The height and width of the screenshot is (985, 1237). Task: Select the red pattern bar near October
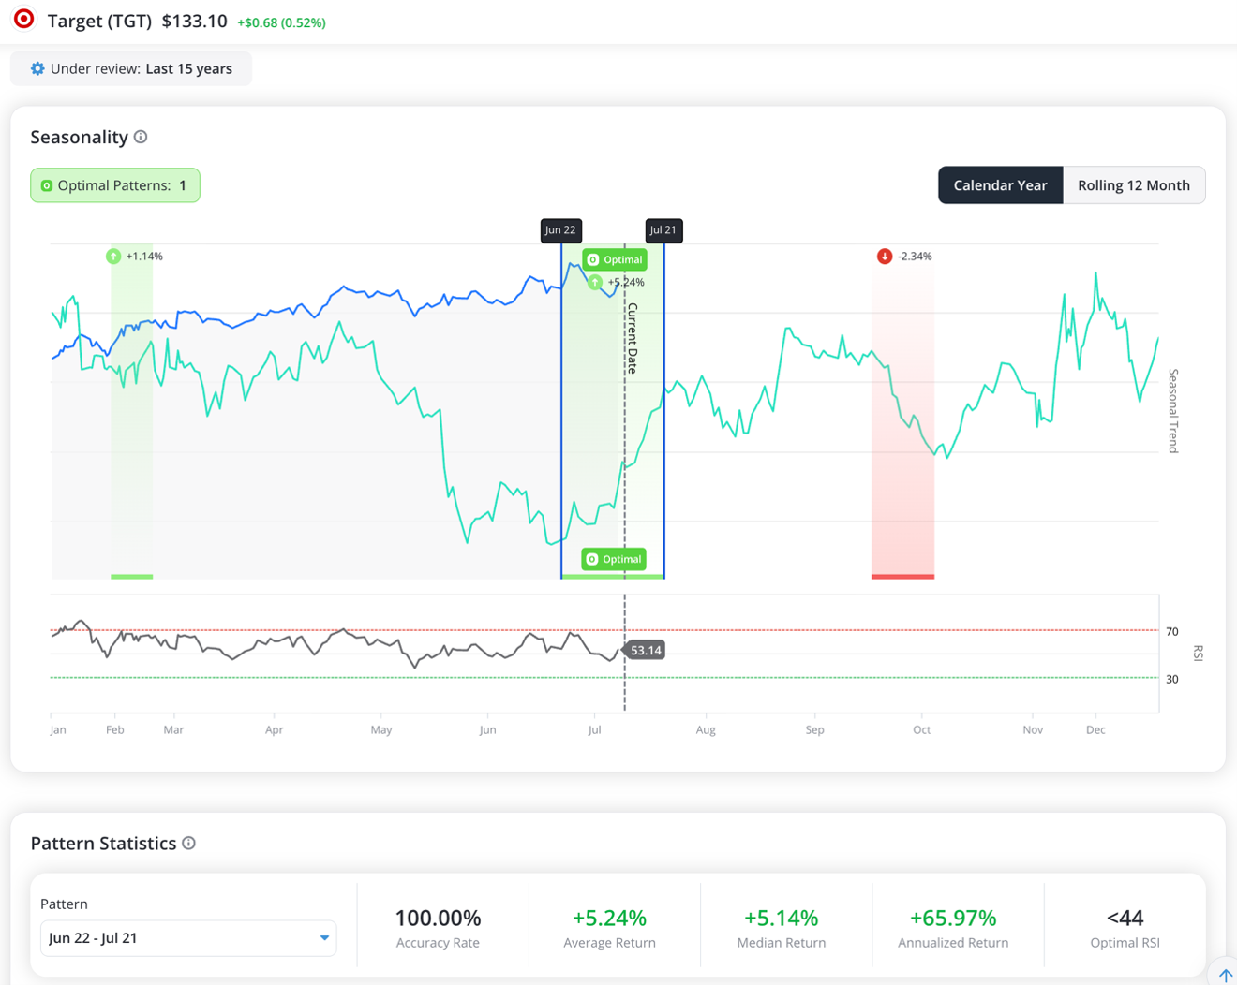pos(902,576)
